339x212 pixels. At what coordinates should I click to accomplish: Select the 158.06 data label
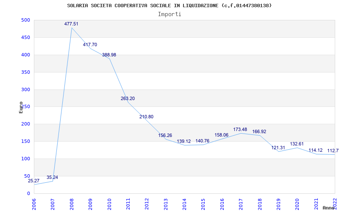(221, 135)
